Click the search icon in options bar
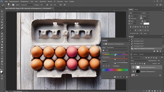 pyautogui.click(x=157, y=5)
